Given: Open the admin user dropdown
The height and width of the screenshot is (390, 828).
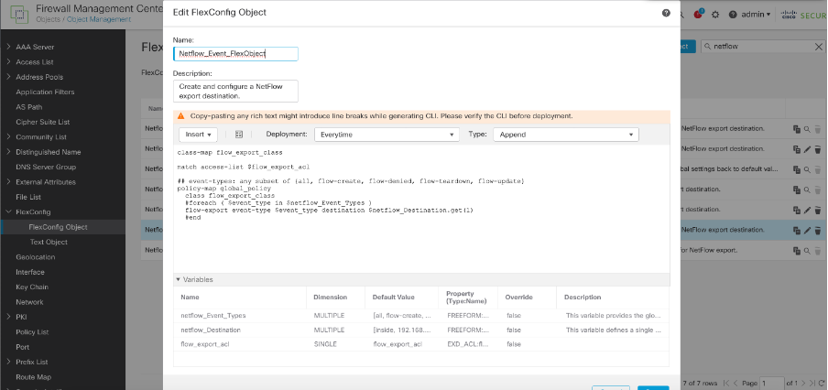Looking at the screenshot, I should tap(756, 15).
